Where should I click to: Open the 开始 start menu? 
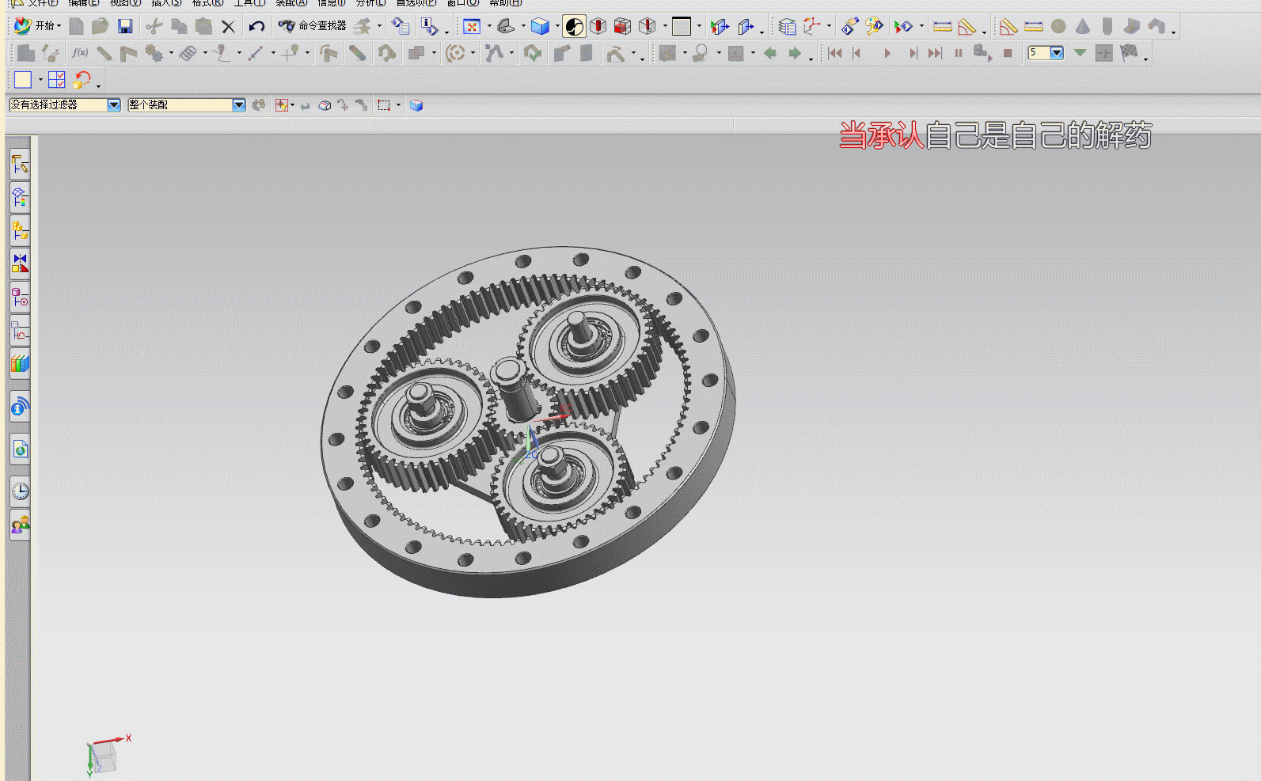pos(37,26)
